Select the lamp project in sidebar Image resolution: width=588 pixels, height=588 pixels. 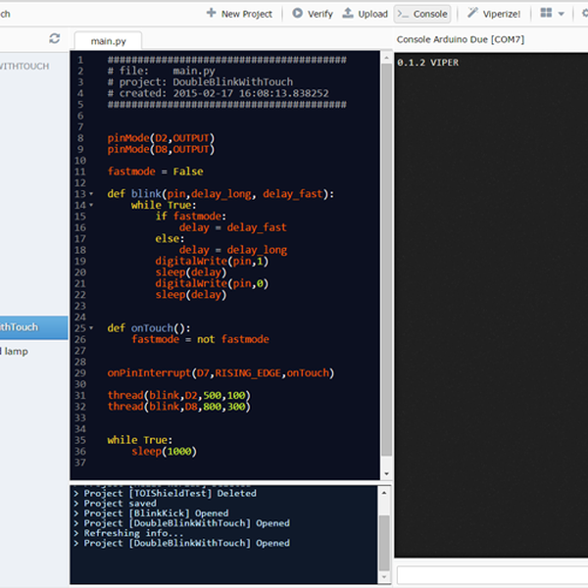pyautogui.click(x=15, y=352)
